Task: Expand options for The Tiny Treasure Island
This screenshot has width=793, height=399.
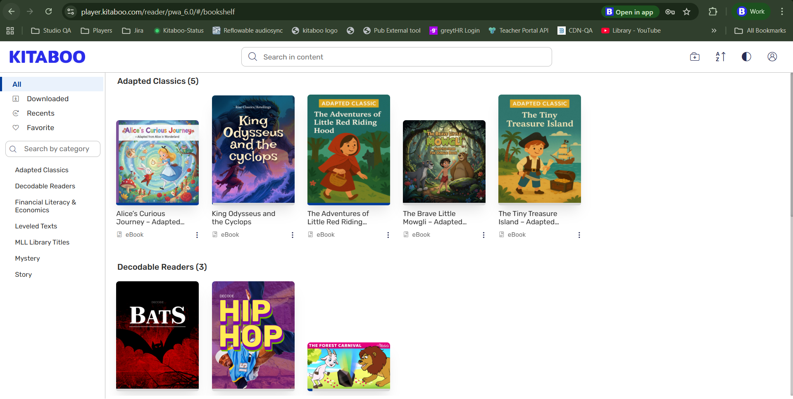Action: click(x=579, y=235)
